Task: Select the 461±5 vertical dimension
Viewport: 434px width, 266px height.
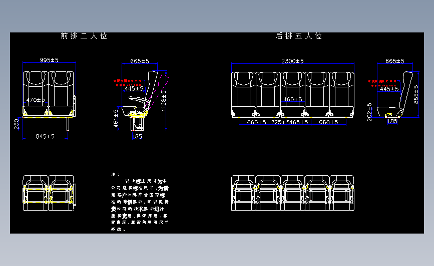Action: 116,118
